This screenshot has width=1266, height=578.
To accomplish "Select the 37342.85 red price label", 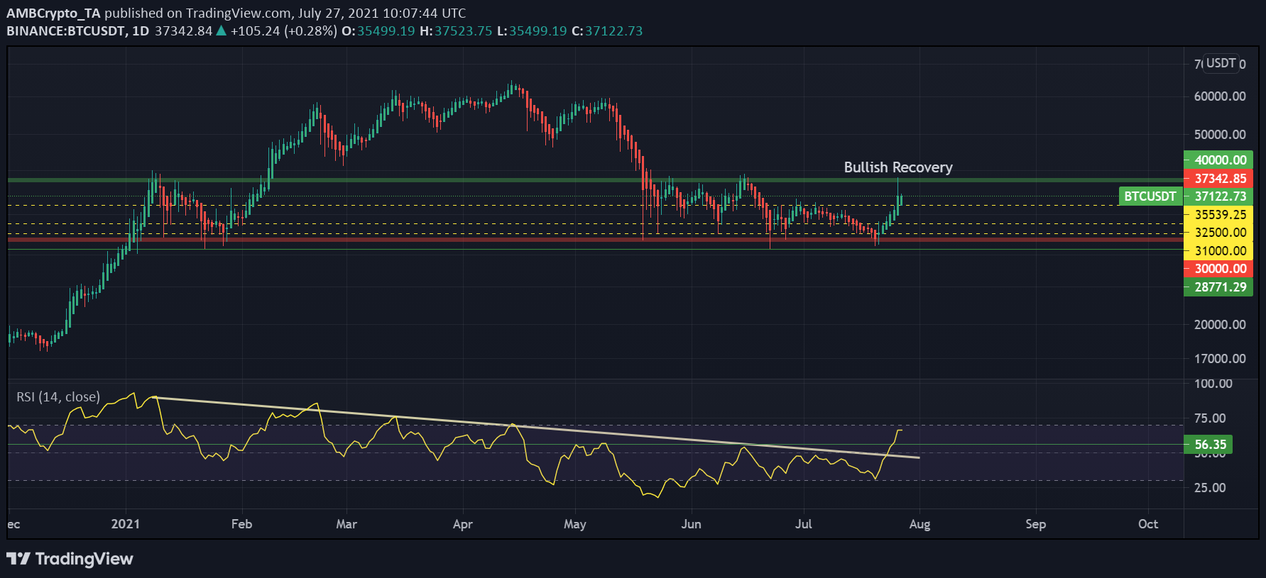I will (x=1218, y=179).
